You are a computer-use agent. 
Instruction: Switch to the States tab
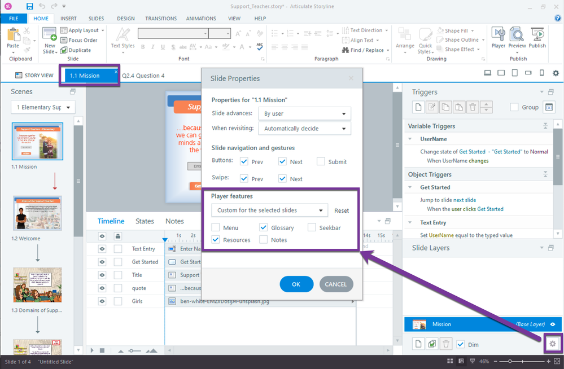[145, 221]
